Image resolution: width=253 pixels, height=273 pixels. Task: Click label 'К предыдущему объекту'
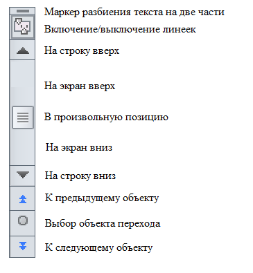point(102,198)
